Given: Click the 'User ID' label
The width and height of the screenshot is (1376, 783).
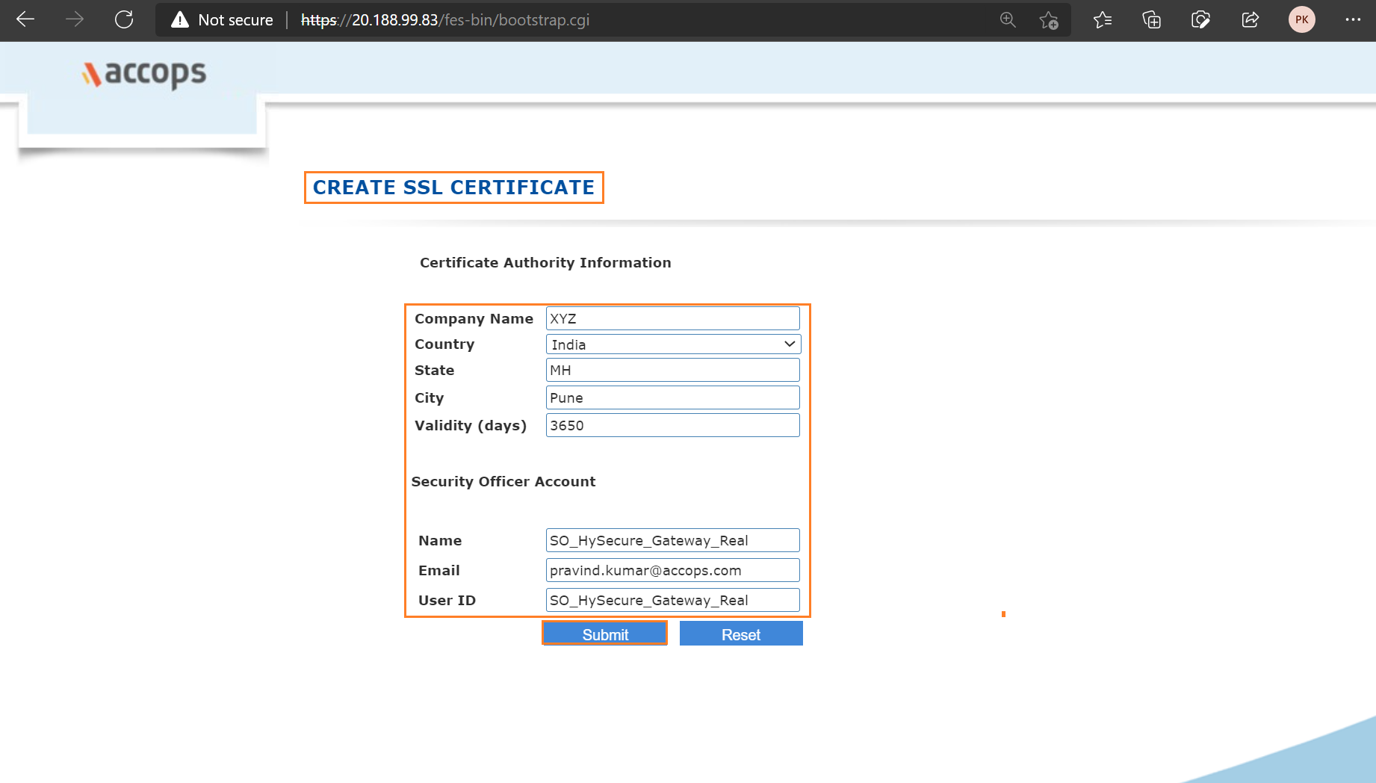Looking at the screenshot, I should coord(447,600).
